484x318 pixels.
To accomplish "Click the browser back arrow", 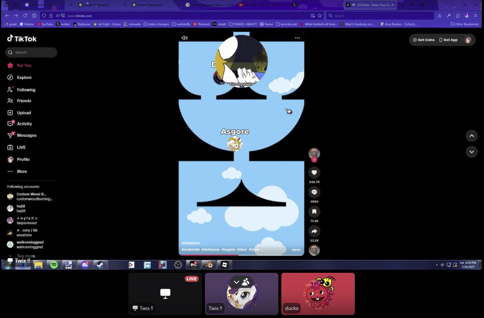I will pyautogui.click(x=7, y=15).
